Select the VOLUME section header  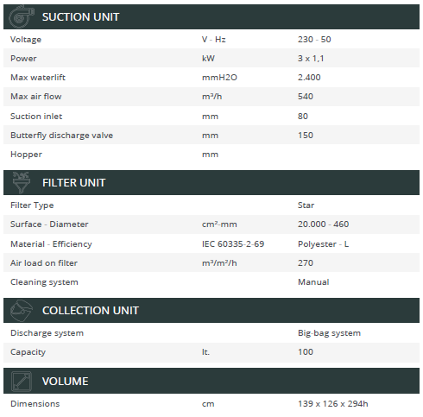pyautogui.click(x=211, y=381)
